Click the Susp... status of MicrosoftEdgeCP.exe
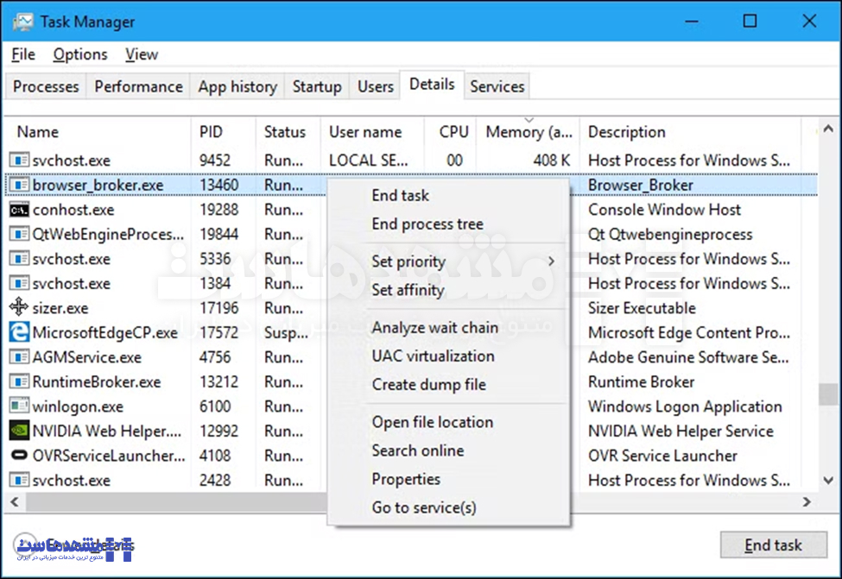The image size is (842, 579). tap(286, 333)
